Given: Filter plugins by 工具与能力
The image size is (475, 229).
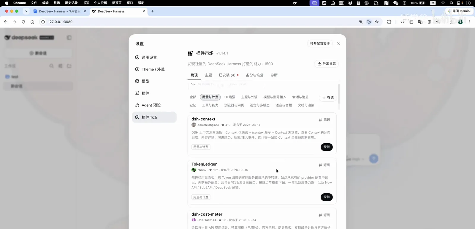Looking at the screenshot, I should [210, 105].
